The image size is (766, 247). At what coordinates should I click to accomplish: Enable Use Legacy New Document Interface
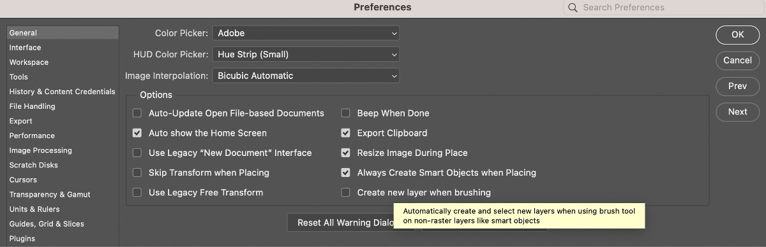tap(137, 153)
